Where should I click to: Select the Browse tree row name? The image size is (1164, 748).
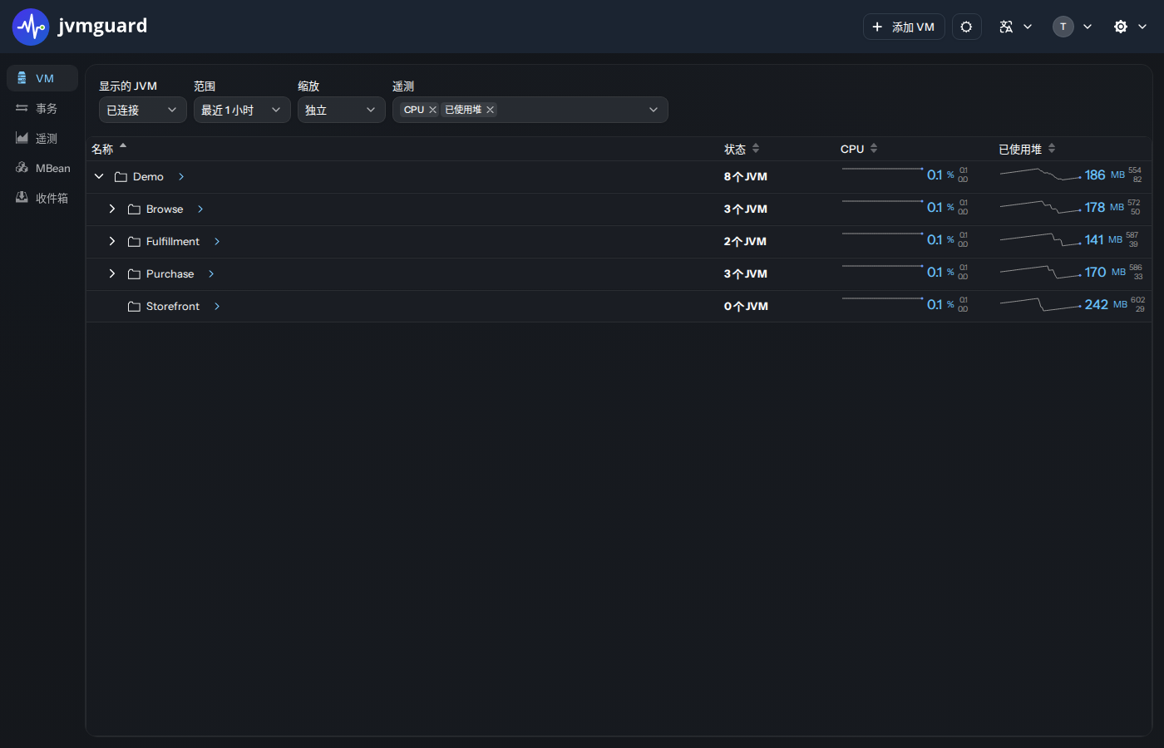pyautogui.click(x=165, y=209)
